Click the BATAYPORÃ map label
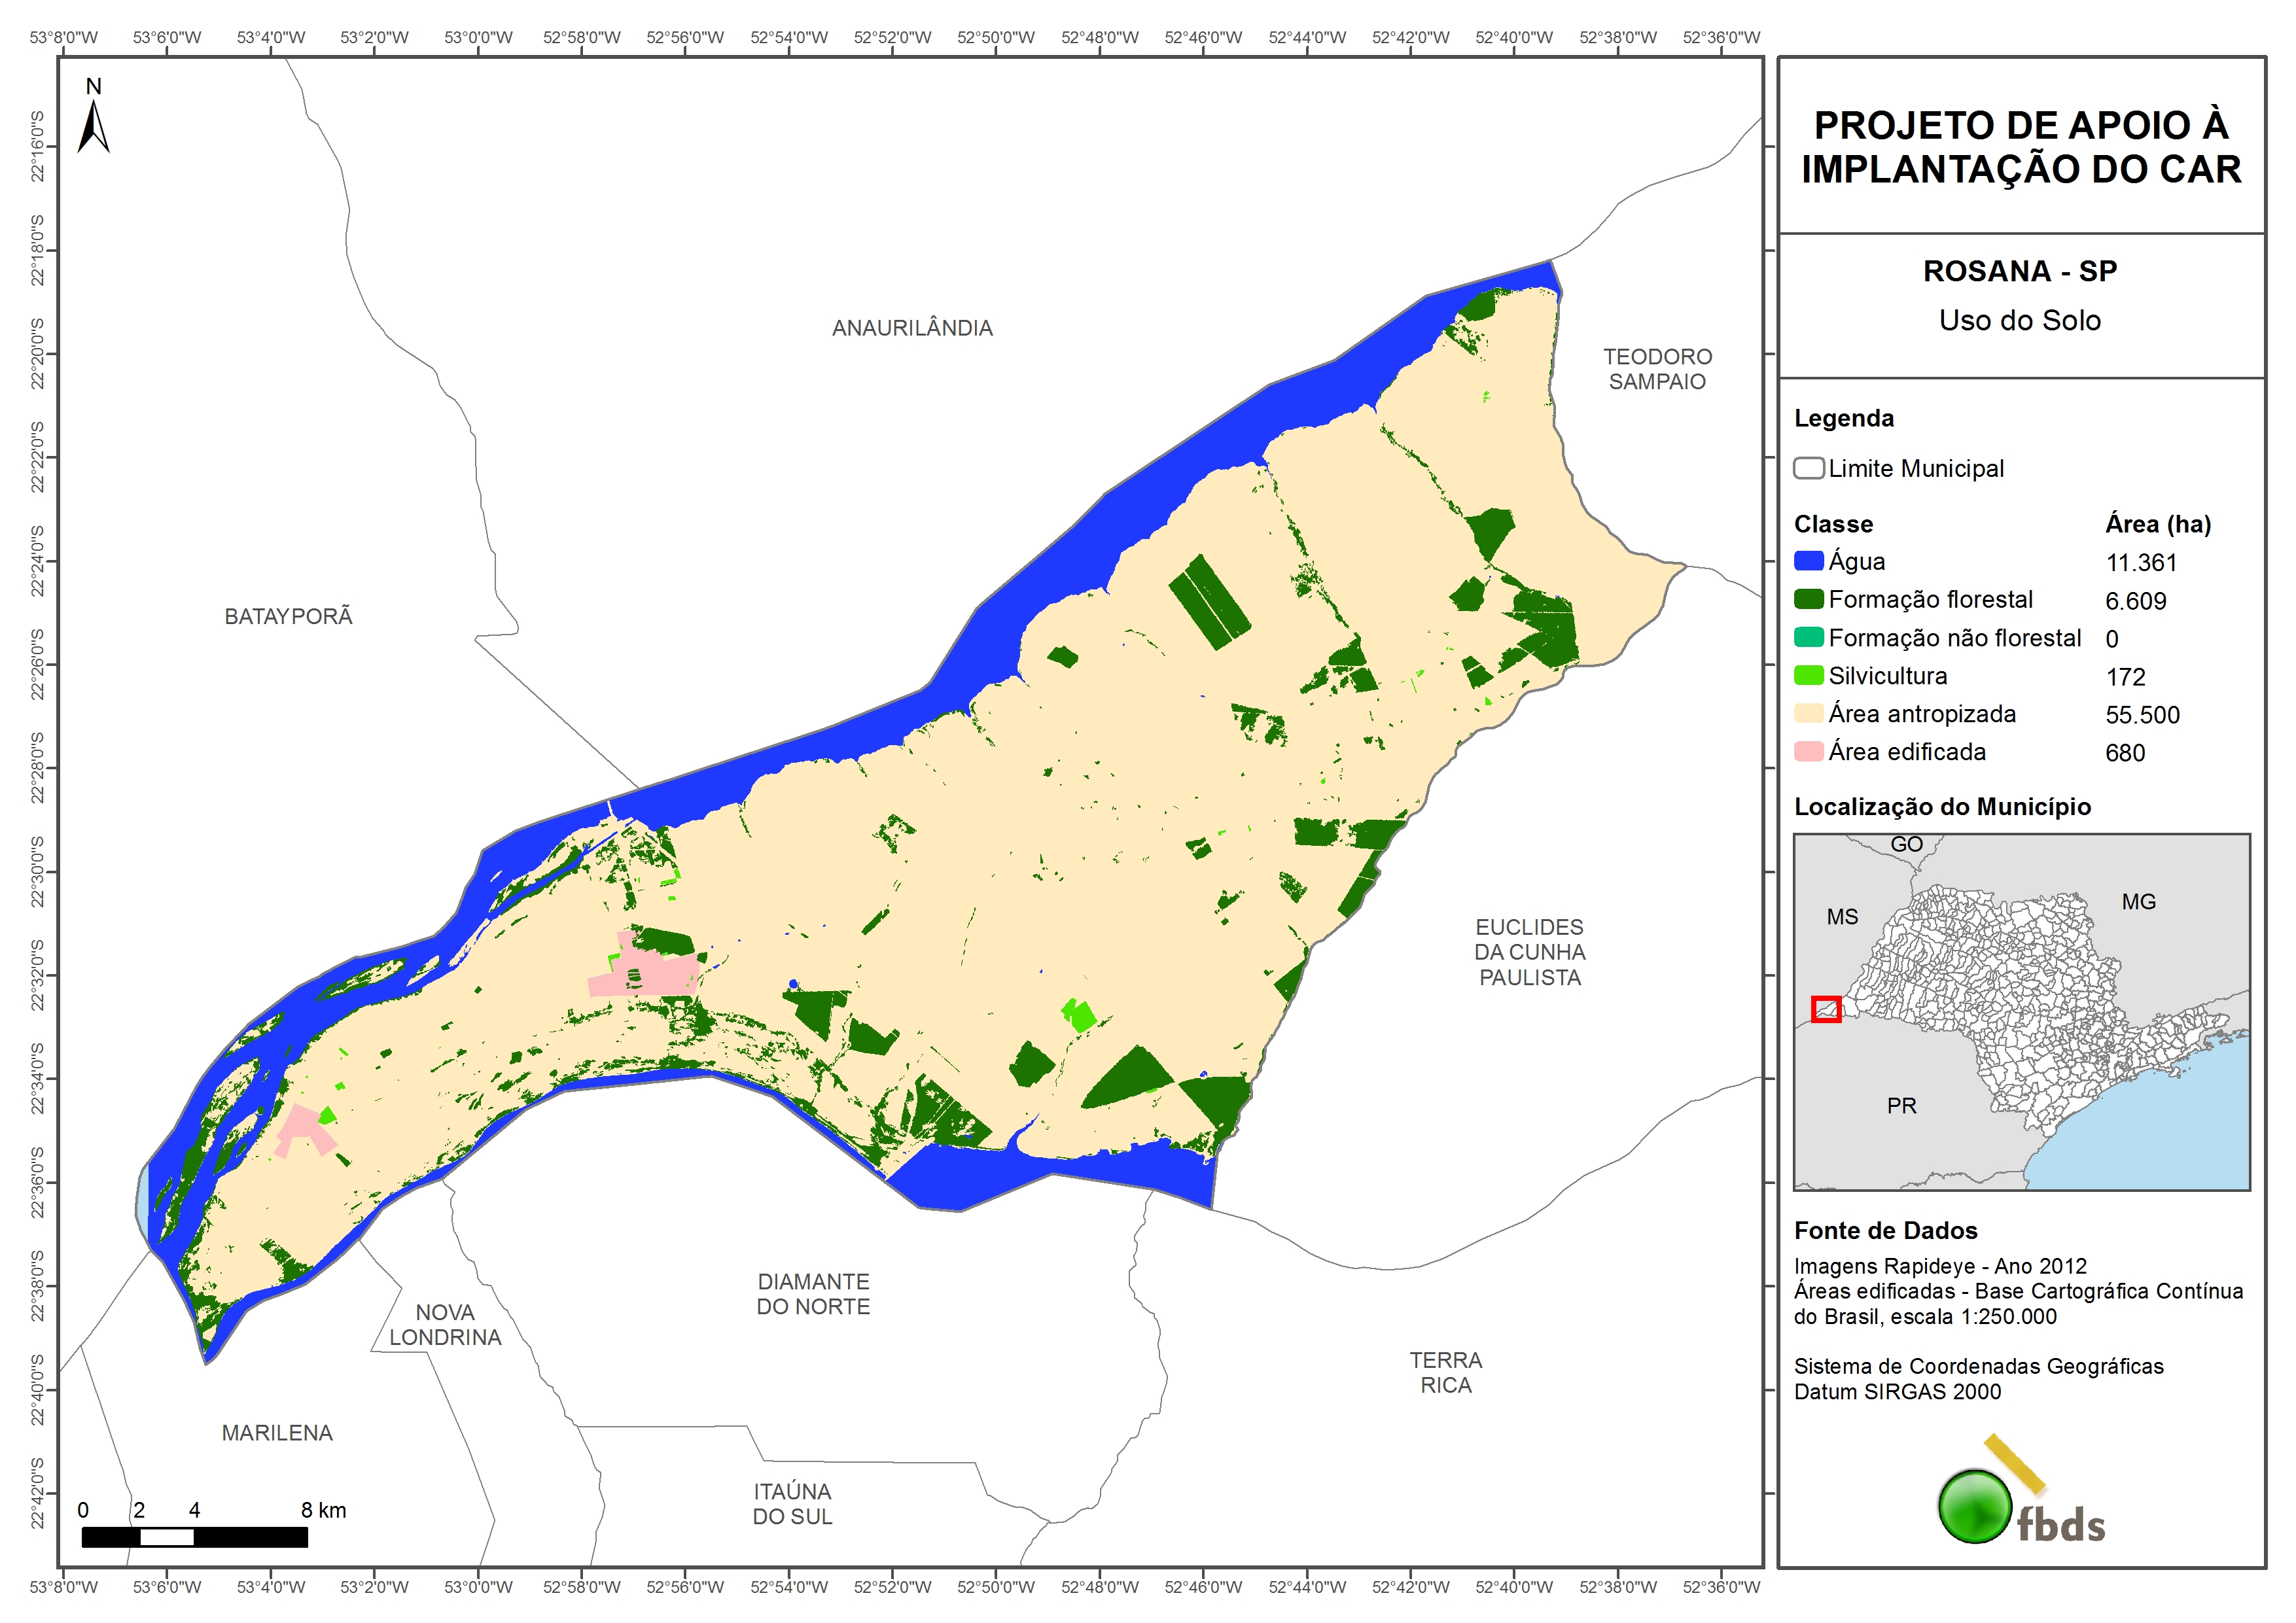The image size is (2296, 1623). 288,616
